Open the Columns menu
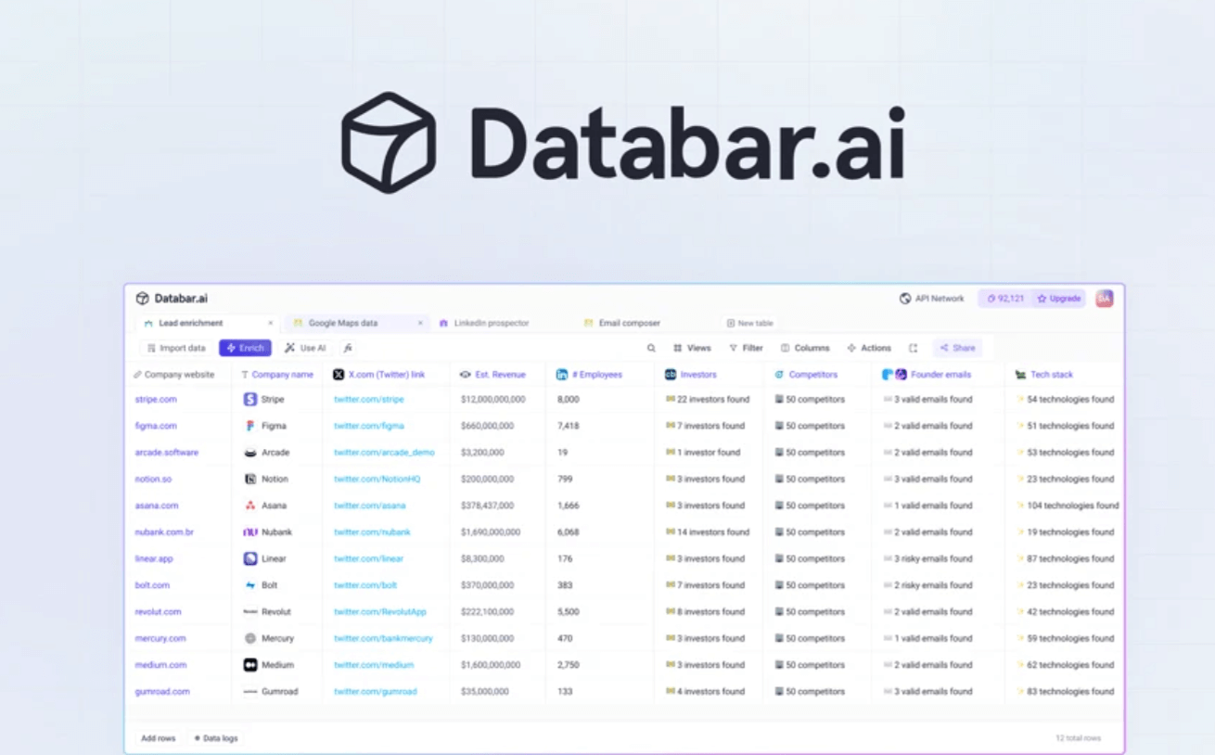This screenshot has height=755, width=1215. [805, 348]
